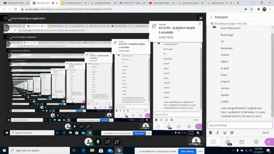Open clock and date in system tray
The height and width of the screenshot is (154, 274).
258,150
